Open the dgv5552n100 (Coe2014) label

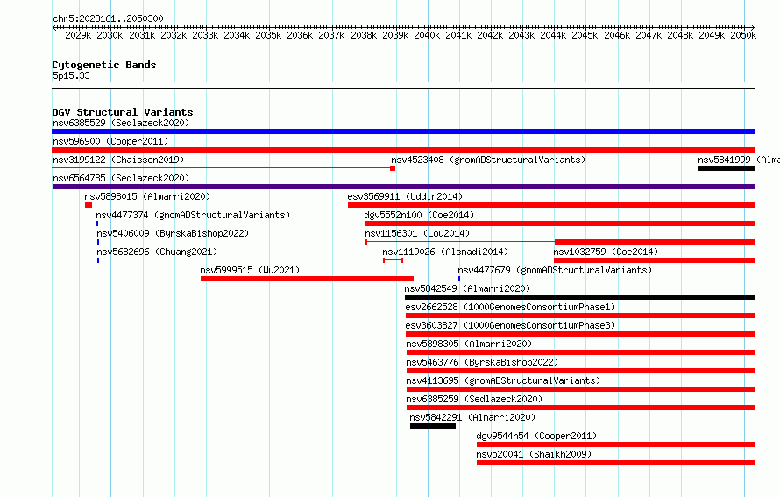[x=419, y=215]
